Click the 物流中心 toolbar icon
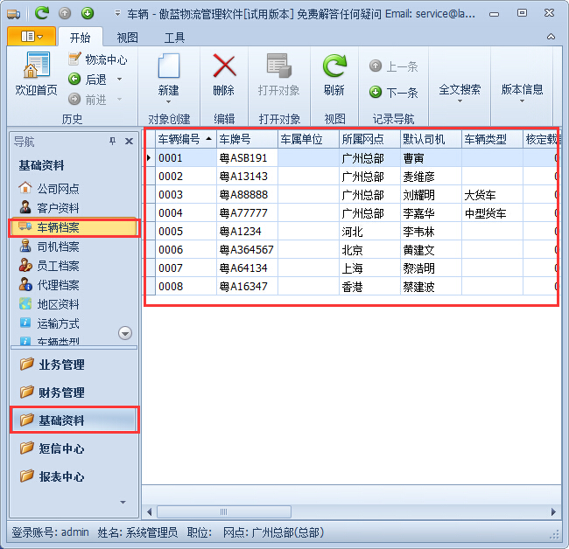Image resolution: width=569 pixels, height=549 pixels. pyautogui.click(x=75, y=59)
